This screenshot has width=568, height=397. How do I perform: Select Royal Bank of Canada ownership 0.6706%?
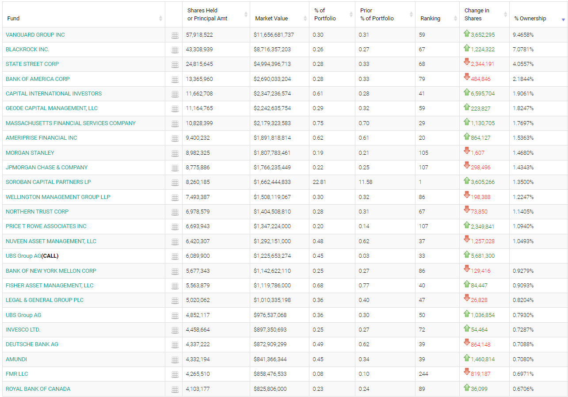point(523,389)
